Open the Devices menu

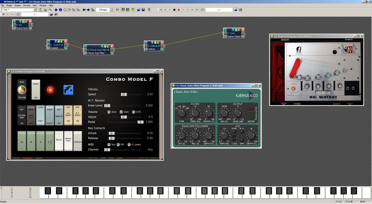click(x=27, y=5)
